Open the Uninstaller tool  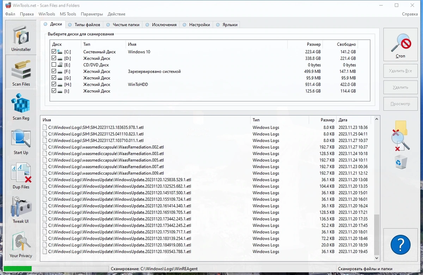coord(21,38)
